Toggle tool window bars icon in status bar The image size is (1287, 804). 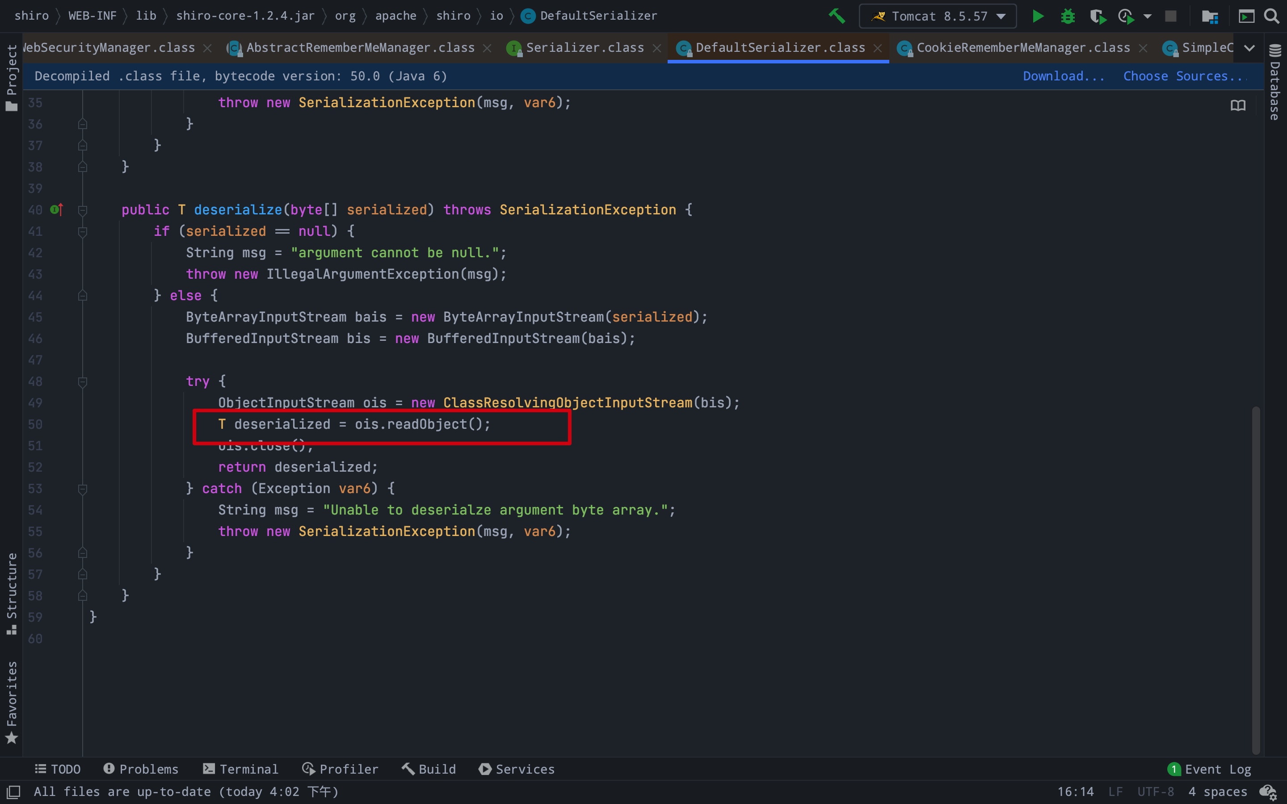tap(13, 792)
